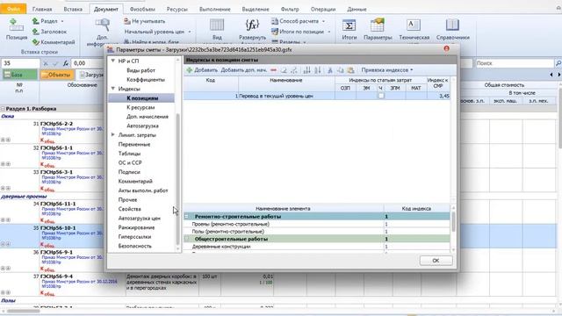Screen dimensions: 562x316
Task: Click sort descending icon in index toolbar
Action: [318, 70]
